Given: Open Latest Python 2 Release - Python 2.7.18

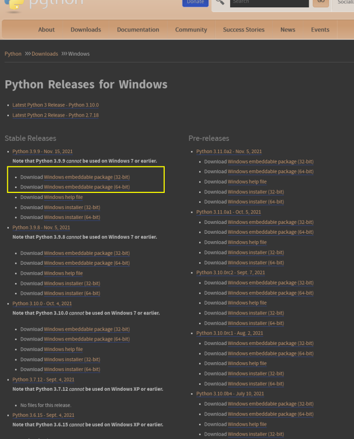Looking at the screenshot, I should [x=56, y=115].
